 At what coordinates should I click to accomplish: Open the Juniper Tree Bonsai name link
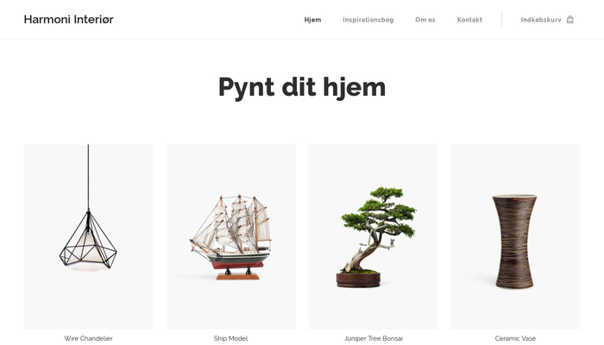tap(374, 338)
